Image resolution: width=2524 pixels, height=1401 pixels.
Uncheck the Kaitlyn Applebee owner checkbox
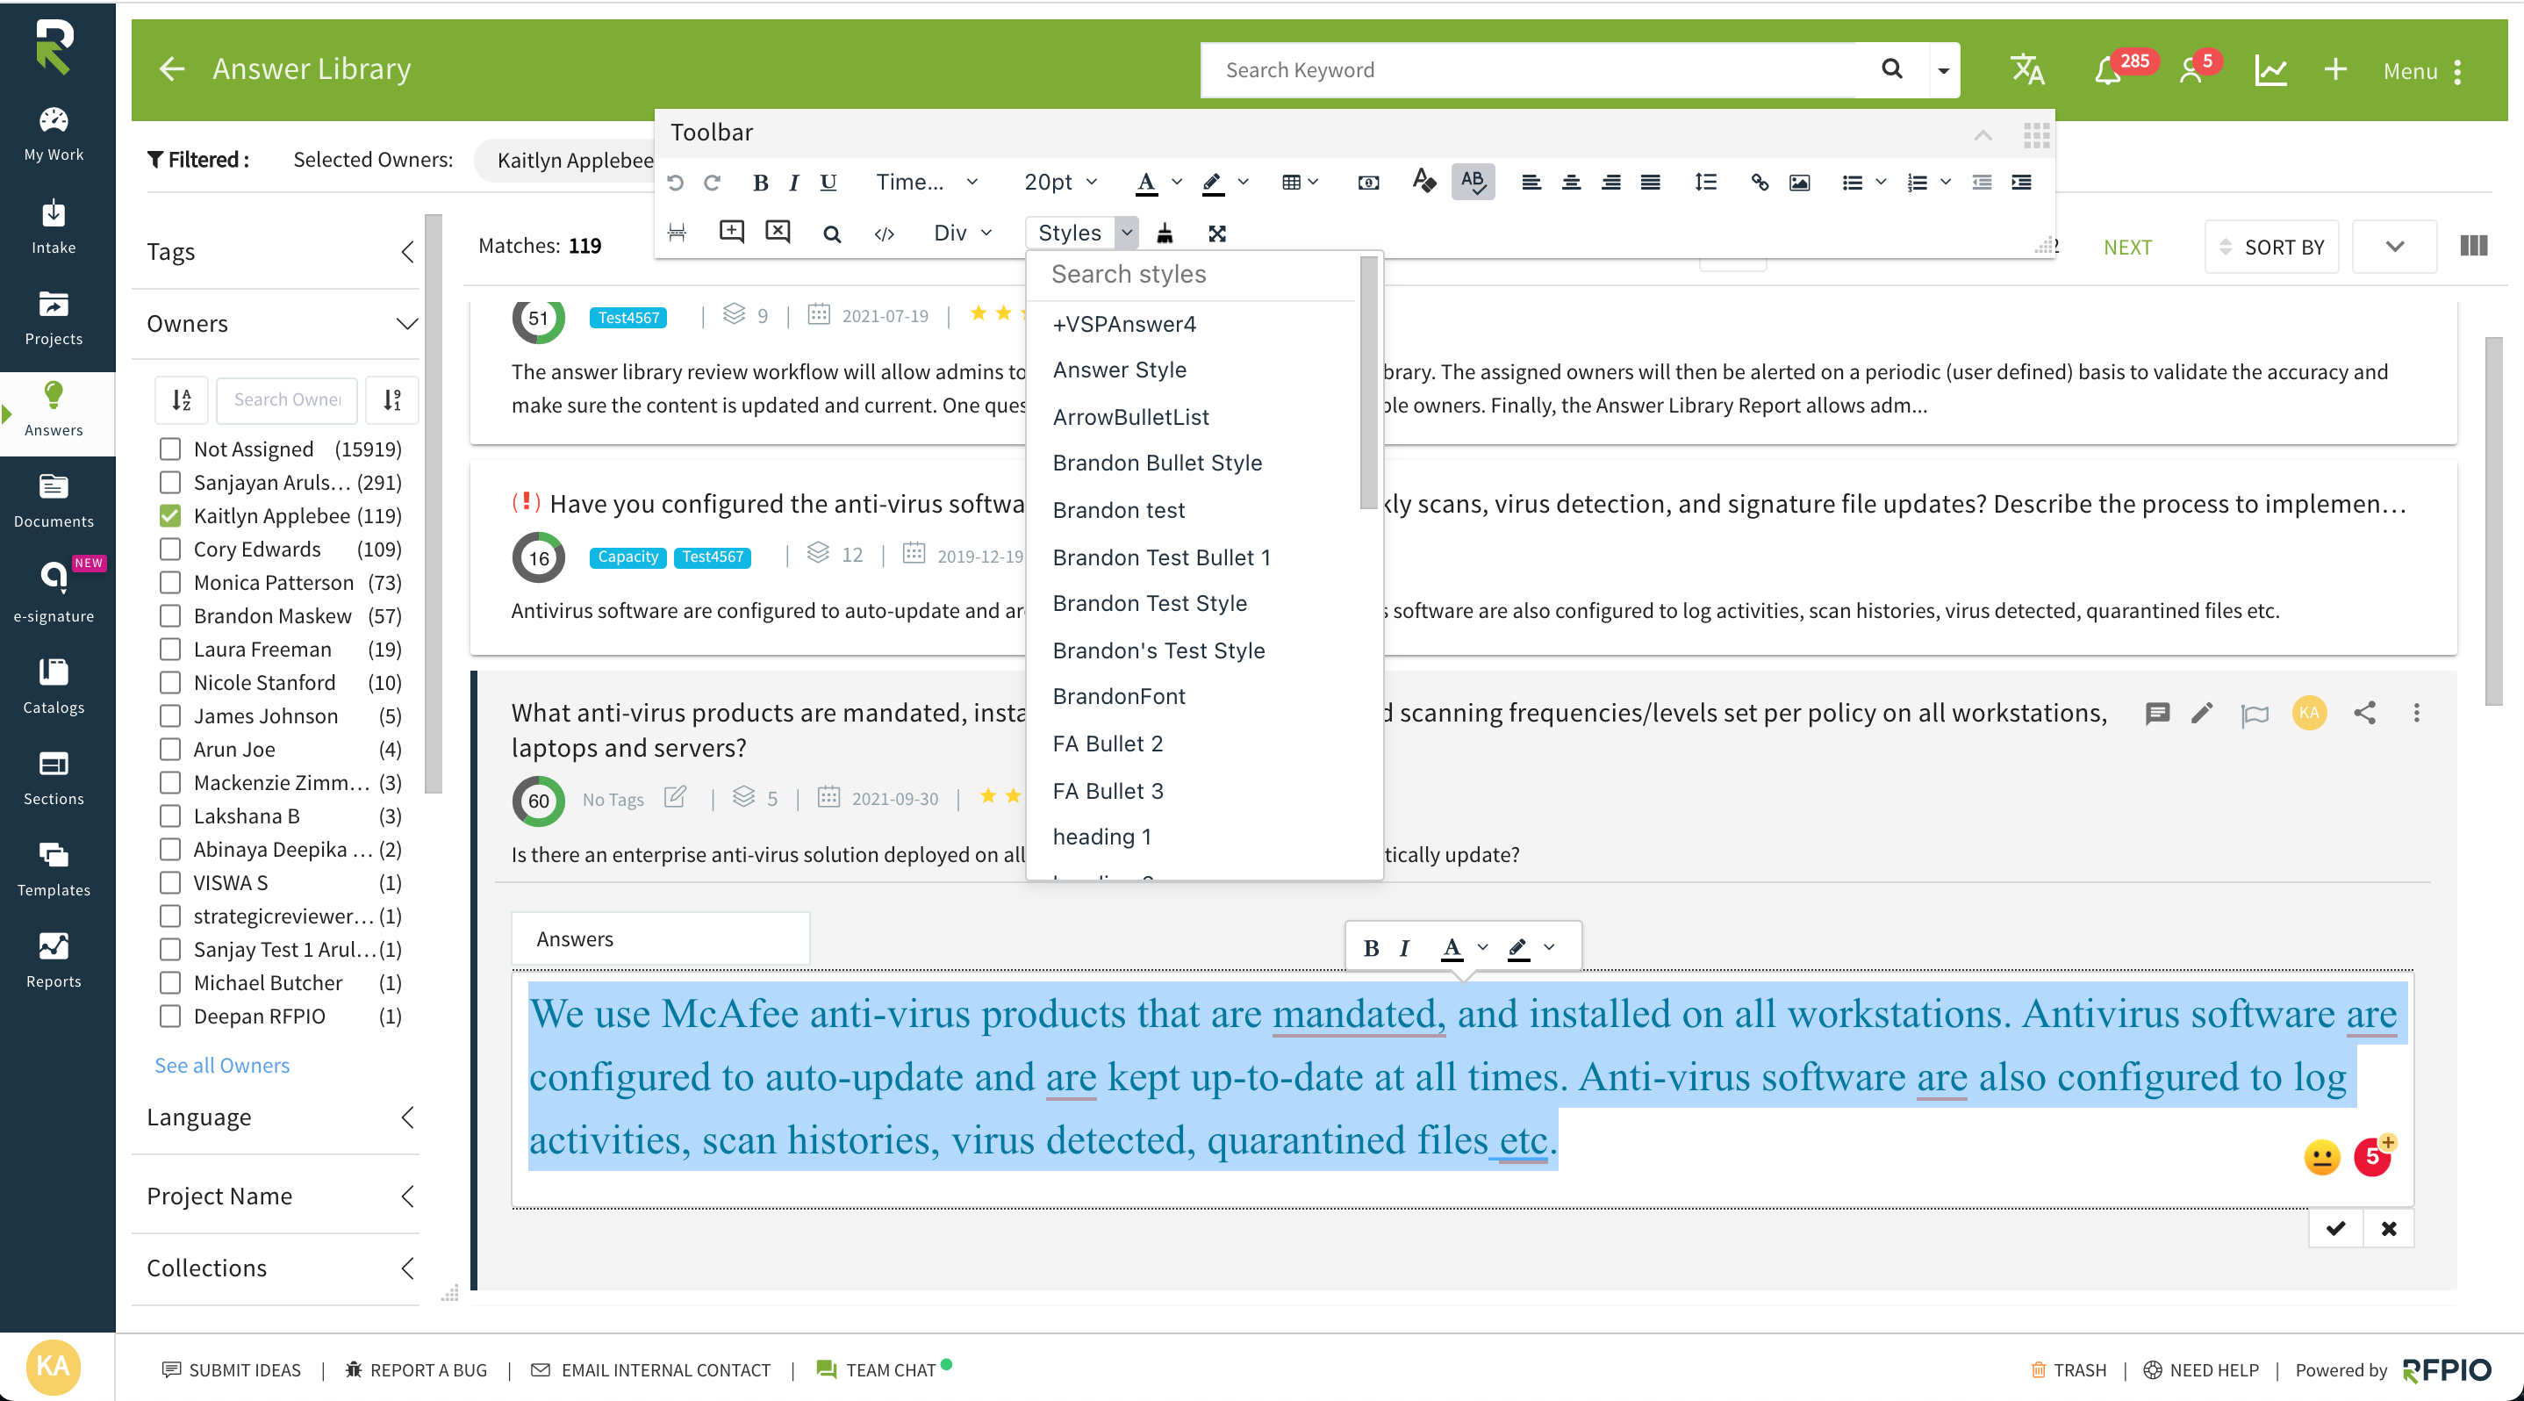[x=170, y=515]
